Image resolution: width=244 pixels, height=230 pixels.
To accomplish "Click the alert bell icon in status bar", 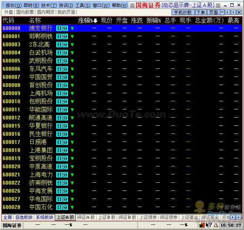I will pyautogui.click(x=216, y=225).
